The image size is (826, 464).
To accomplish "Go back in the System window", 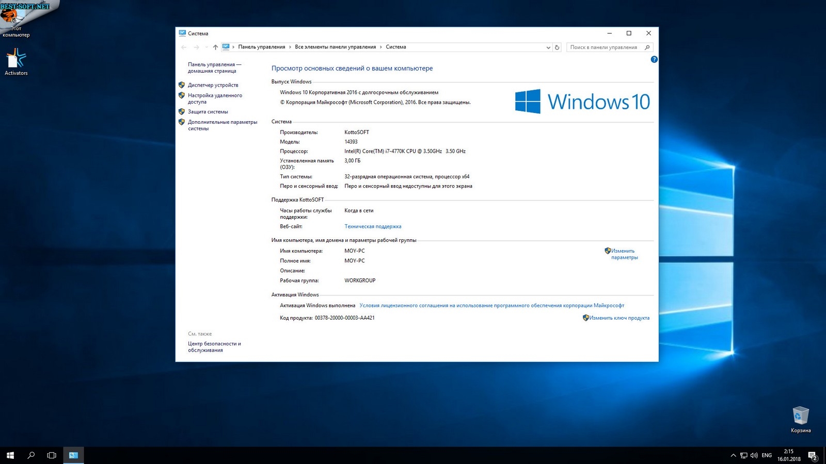I will coord(184,47).
